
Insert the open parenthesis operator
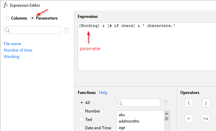[x=189, y=103]
